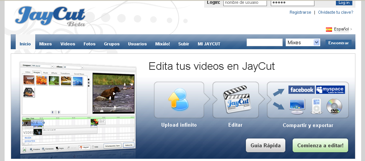
Task: Open the Videos navigation tab
Action: [x=68, y=44]
